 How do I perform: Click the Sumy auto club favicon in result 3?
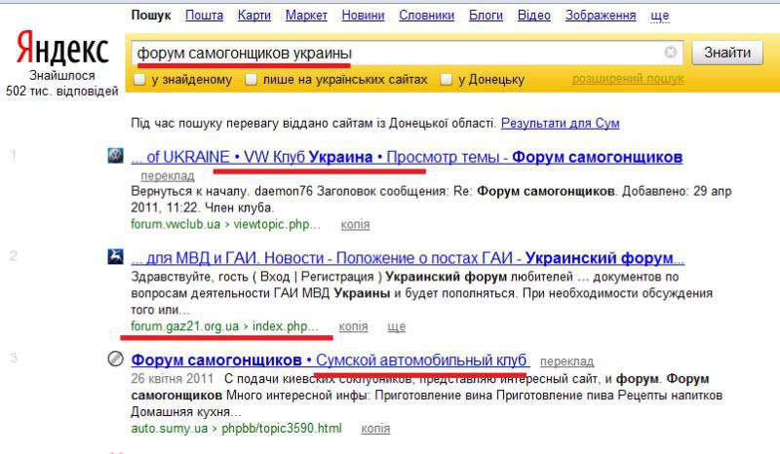(x=115, y=359)
